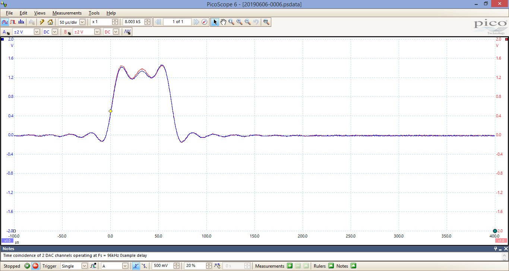
Task: Adjust pre-trigger 20 % stepper
Action: point(209,266)
